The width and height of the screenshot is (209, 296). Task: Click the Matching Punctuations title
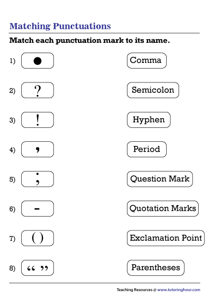click(60, 26)
